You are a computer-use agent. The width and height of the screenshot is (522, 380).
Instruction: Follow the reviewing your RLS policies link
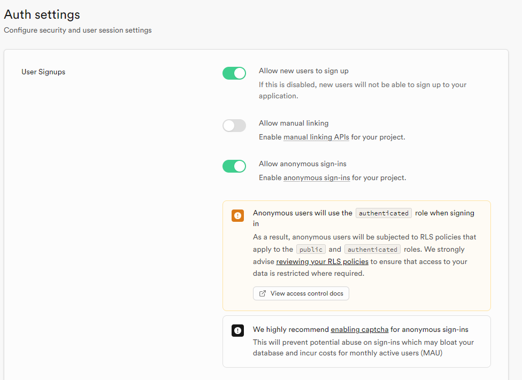point(322,262)
